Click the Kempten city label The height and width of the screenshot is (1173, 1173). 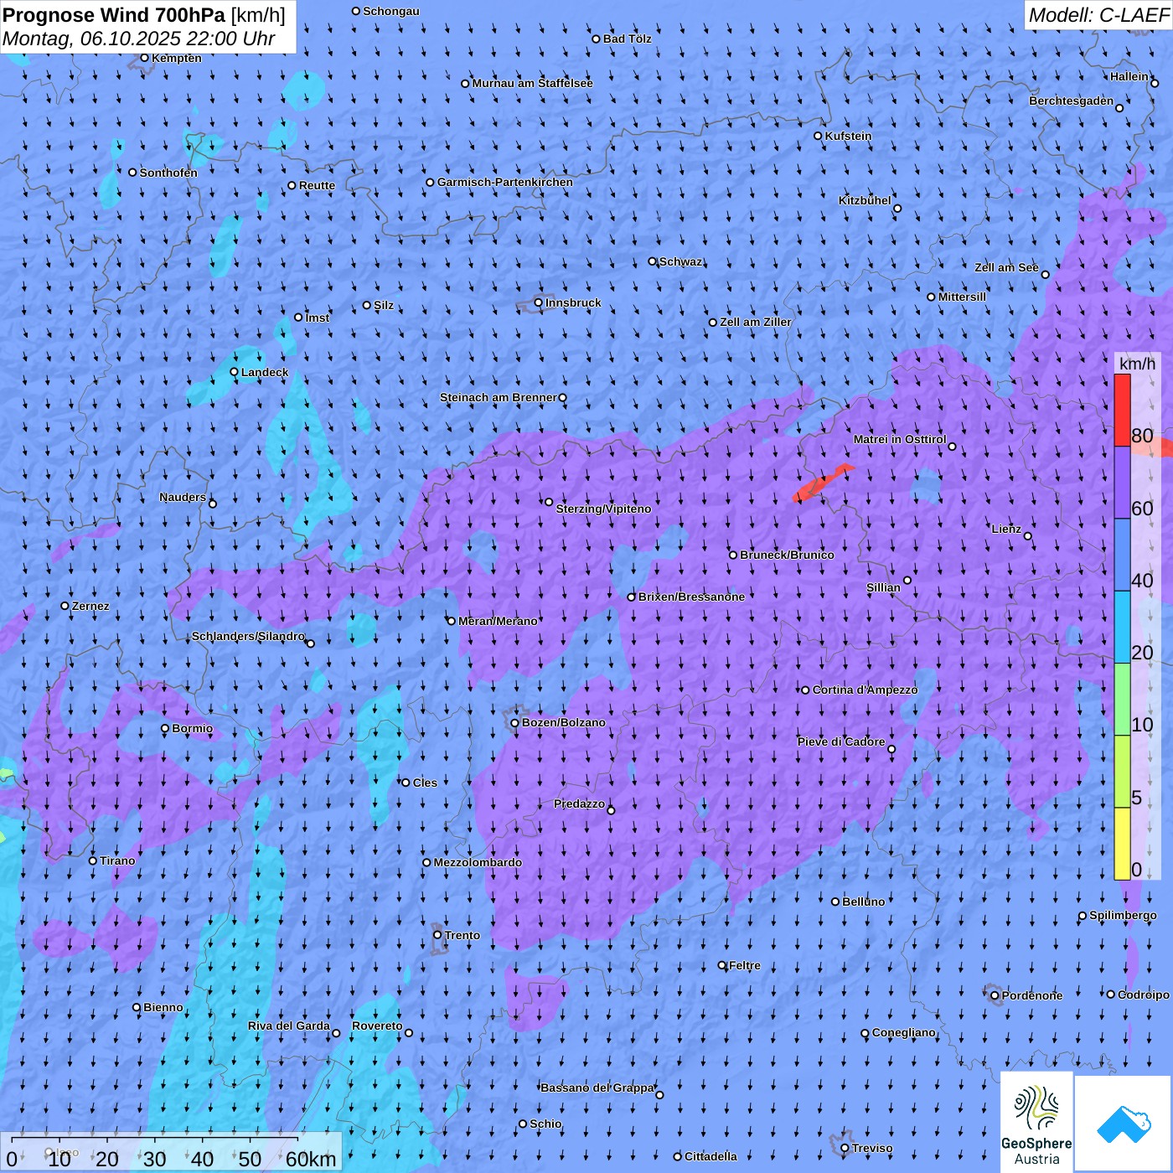point(177,58)
